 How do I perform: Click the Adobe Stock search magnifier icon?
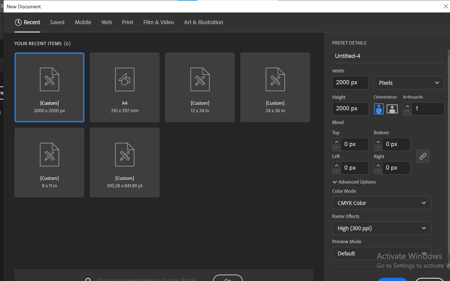(x=88, y=279)
